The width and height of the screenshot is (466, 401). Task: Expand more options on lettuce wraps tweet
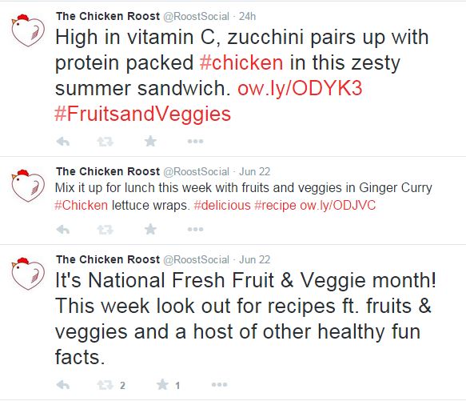click(x=195, y=229)
